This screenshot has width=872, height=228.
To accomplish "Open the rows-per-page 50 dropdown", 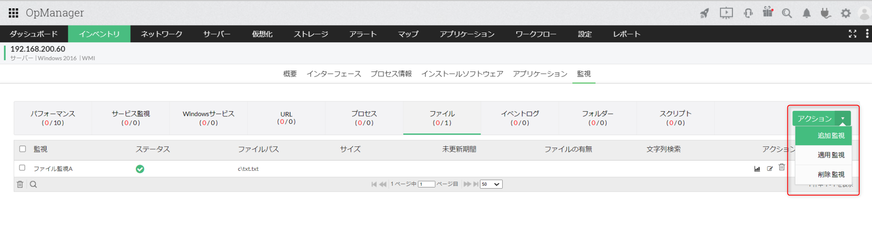I will [x=491, y=184].
